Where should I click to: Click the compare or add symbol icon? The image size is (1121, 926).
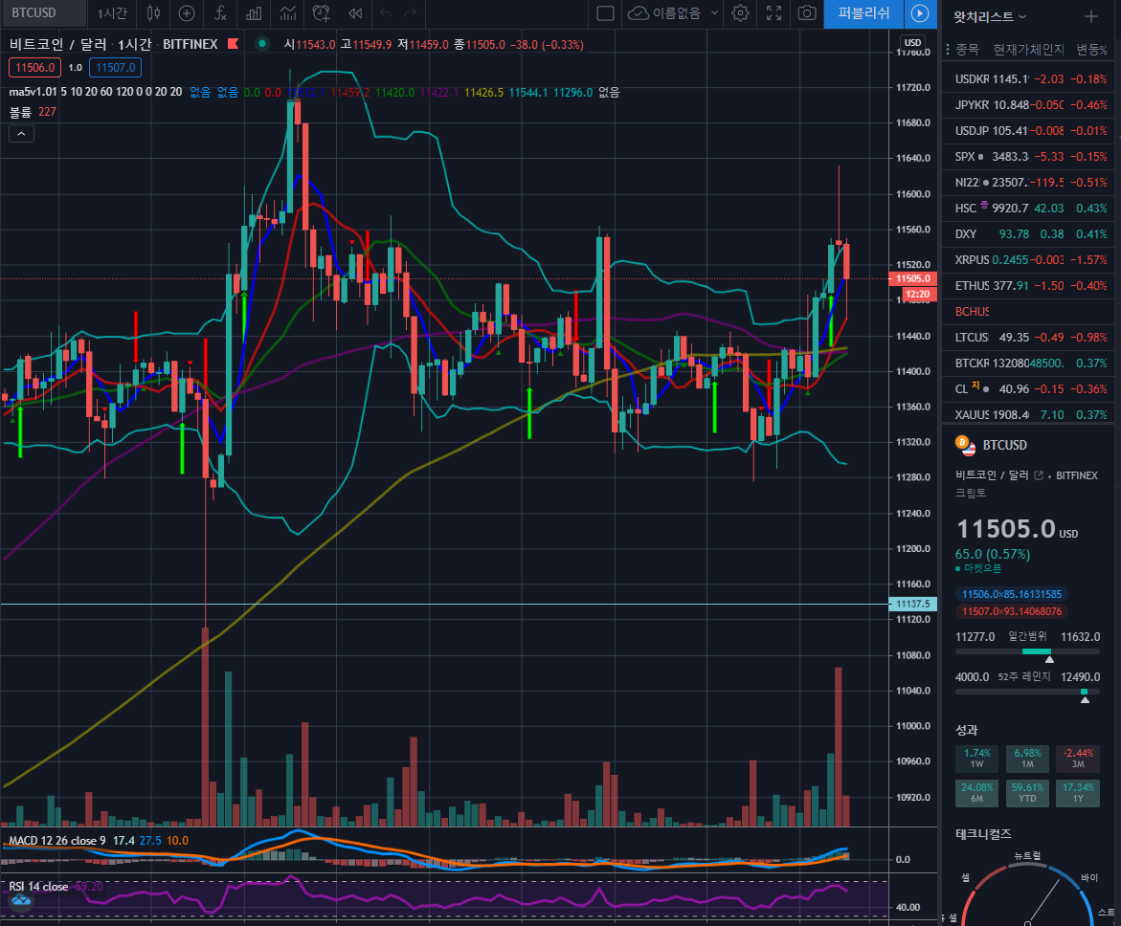pyautogui.click(x=187, y=12)
